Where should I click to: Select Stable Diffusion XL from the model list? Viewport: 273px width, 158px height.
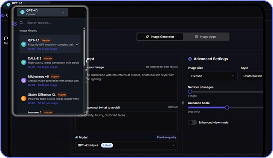[50, 99]
